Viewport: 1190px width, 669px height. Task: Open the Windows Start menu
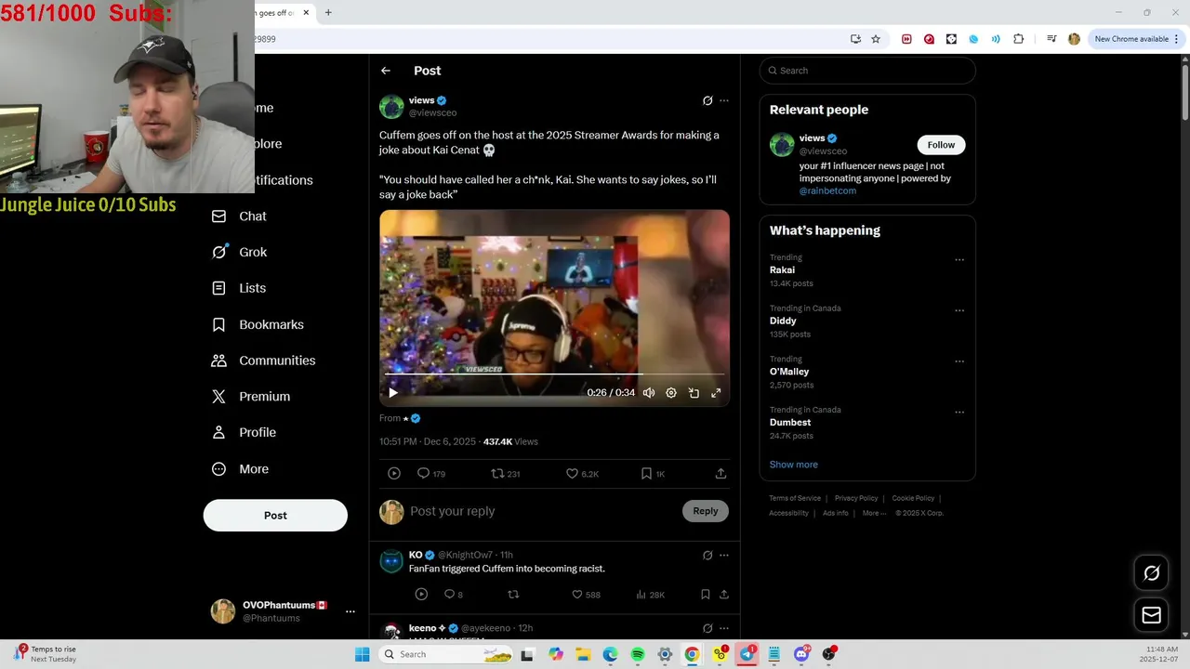pos(362,655)
